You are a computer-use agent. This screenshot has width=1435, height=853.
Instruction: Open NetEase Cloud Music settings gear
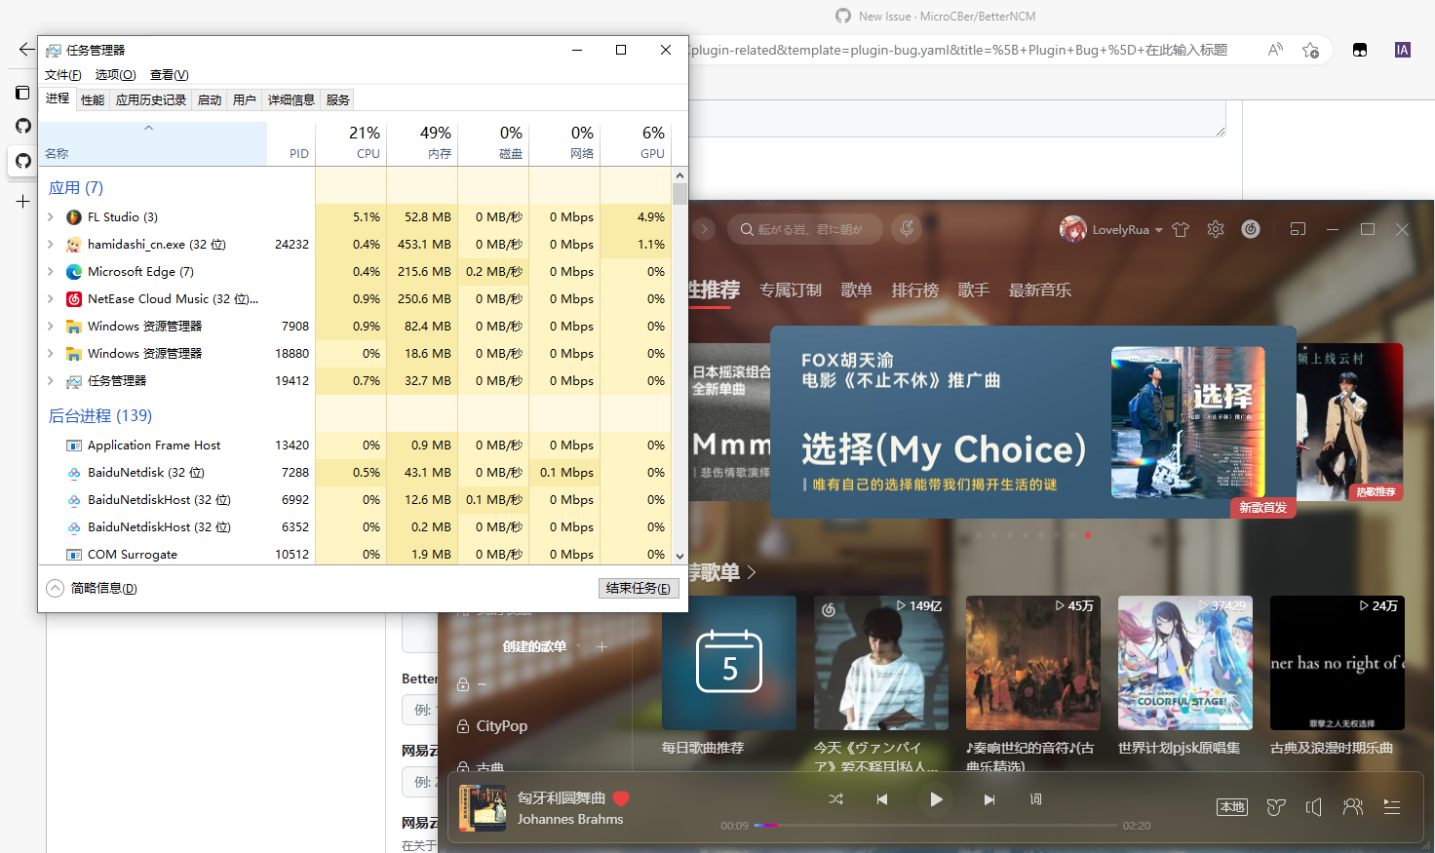(1215, 229)
